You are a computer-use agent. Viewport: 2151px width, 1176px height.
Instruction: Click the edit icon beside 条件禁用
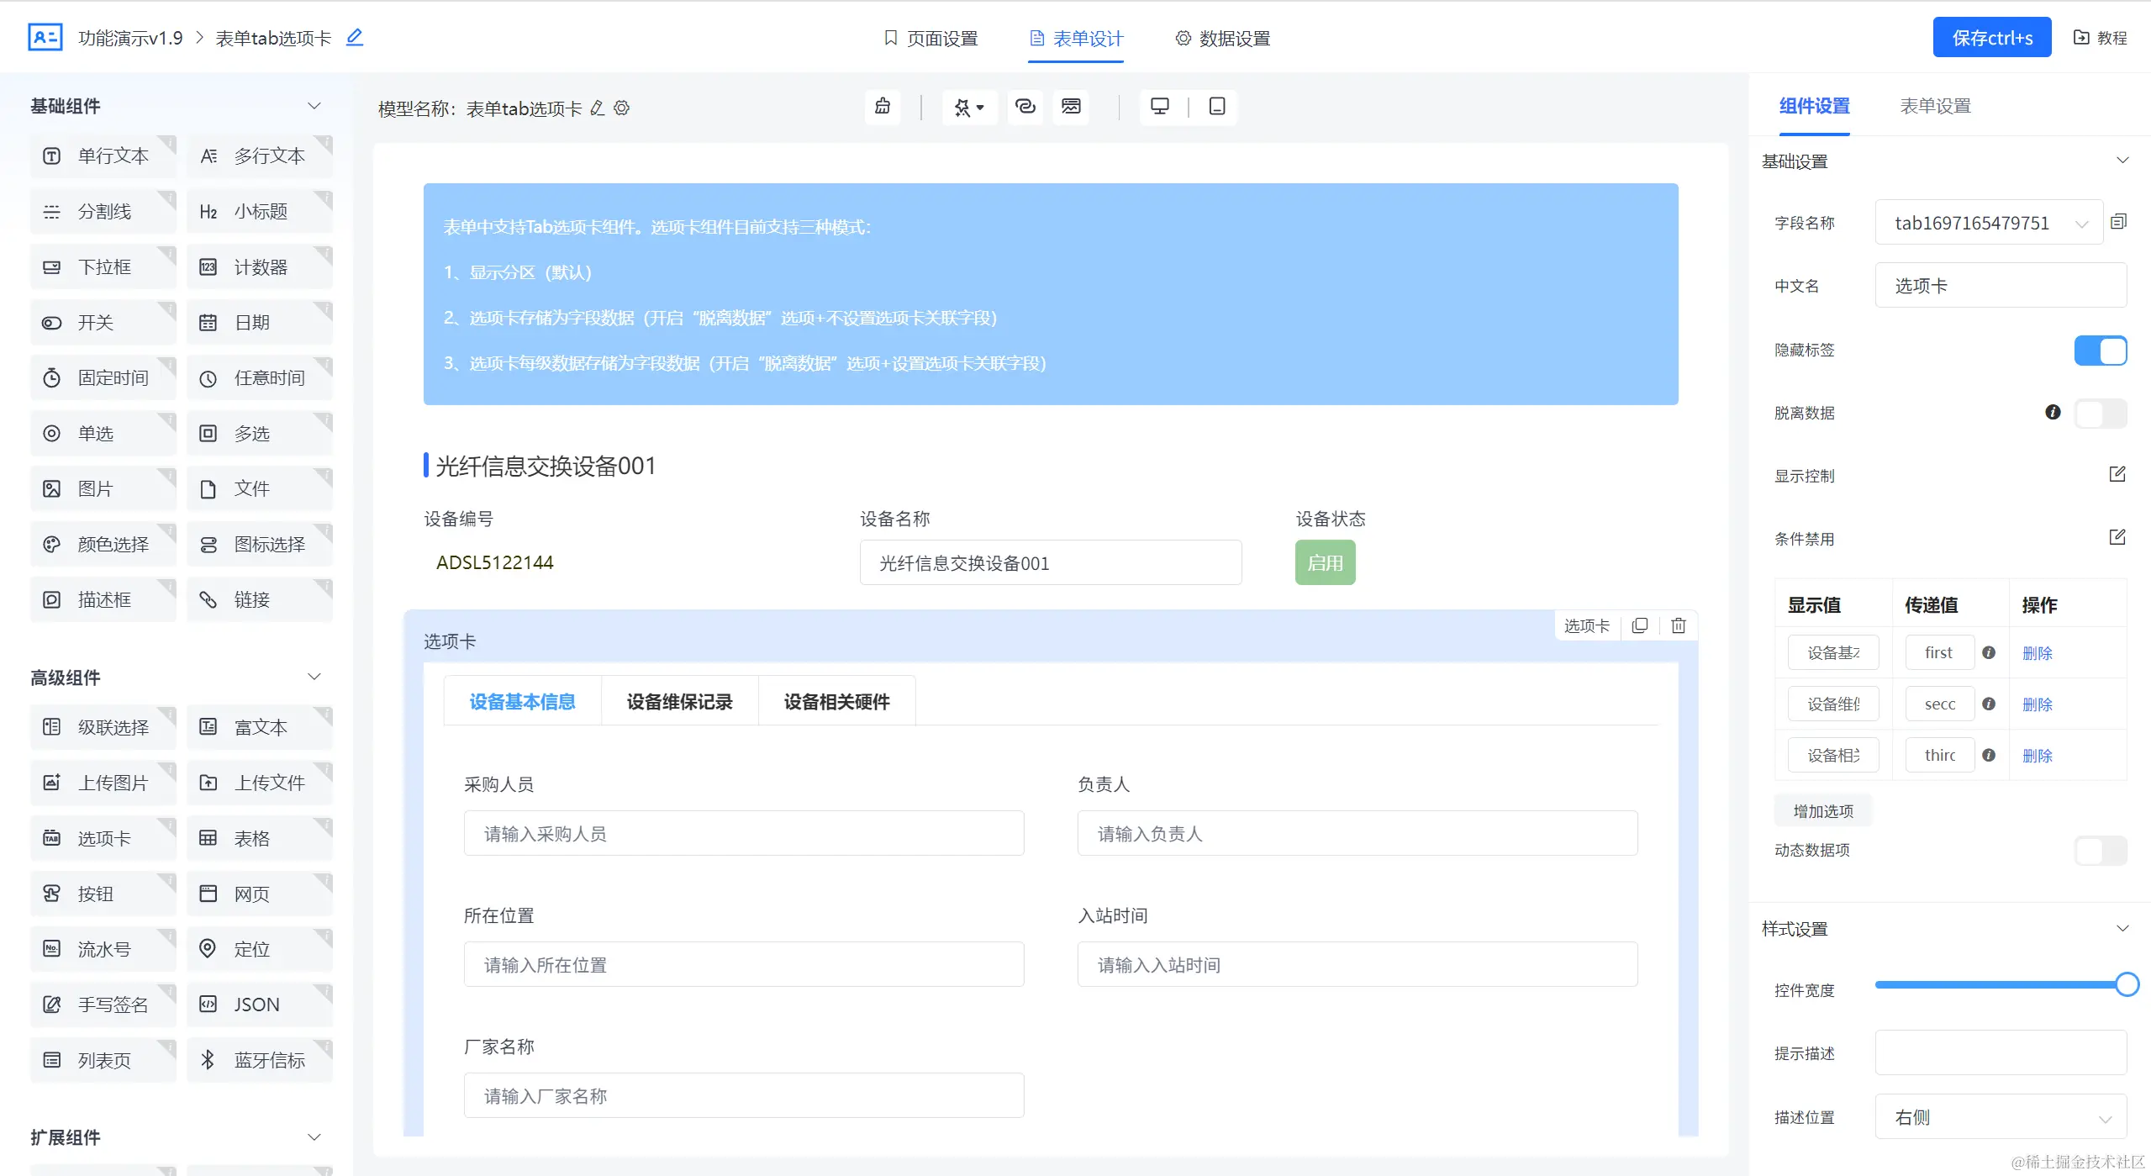tap(2117, 538)
